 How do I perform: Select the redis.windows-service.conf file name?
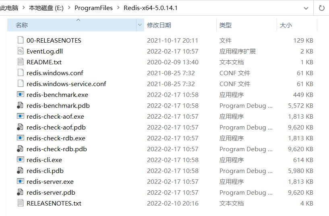[66, 84]
